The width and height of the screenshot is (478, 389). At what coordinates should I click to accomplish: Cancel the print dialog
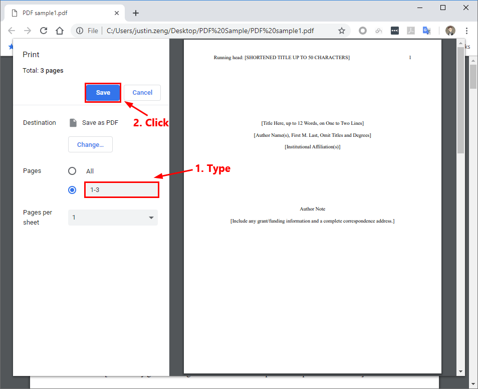[142, 93]
